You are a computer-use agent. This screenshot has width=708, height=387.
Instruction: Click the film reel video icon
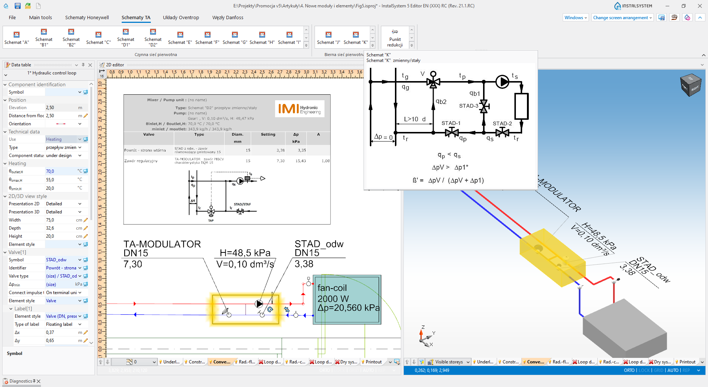click(674, 18)
